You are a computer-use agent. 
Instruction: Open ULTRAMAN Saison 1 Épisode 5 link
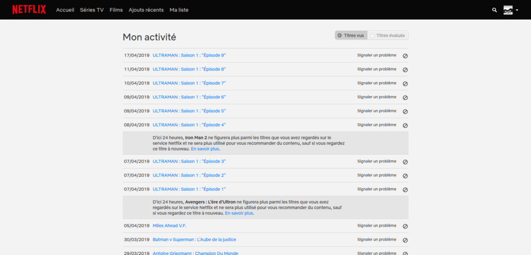pos(189,111)
